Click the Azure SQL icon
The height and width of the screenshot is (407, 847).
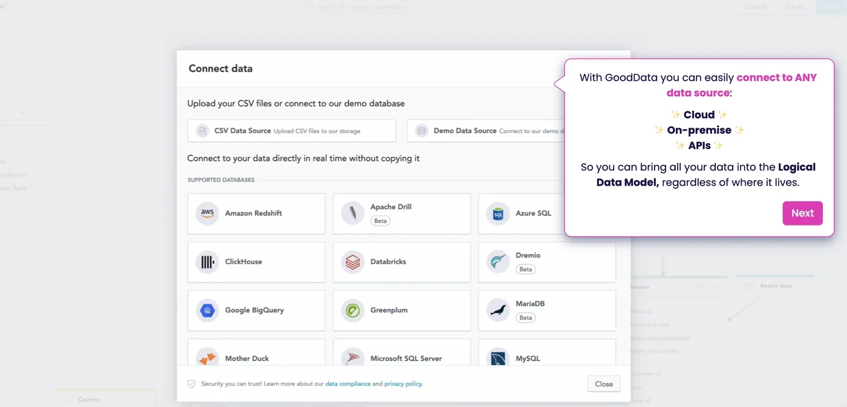pos(498,213)
